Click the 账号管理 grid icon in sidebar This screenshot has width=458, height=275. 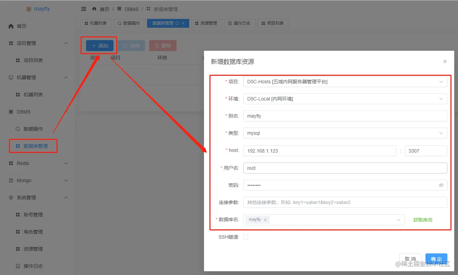pos(18,215)
